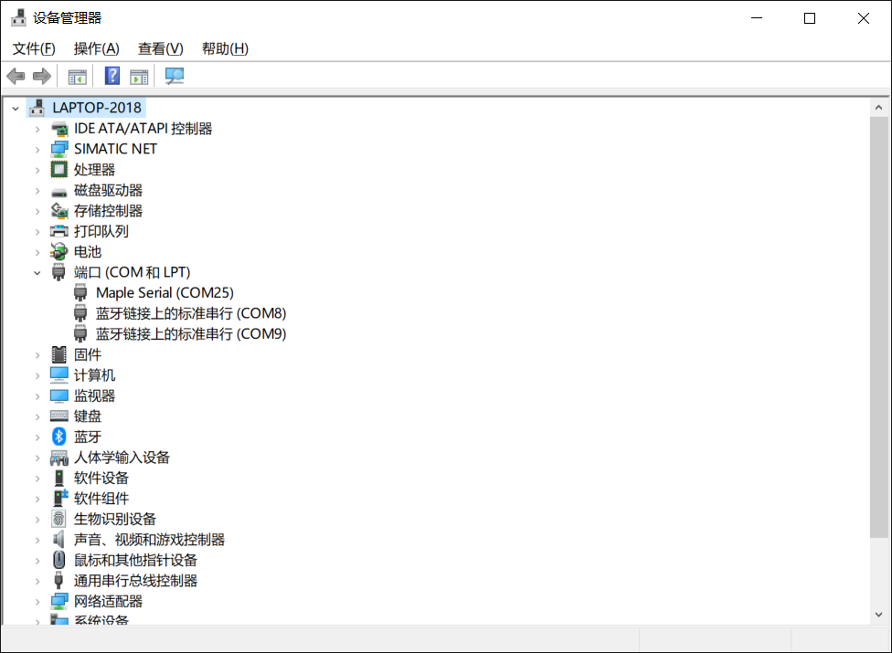
Task: Click the Back navigation arrow
Action: 16,76
